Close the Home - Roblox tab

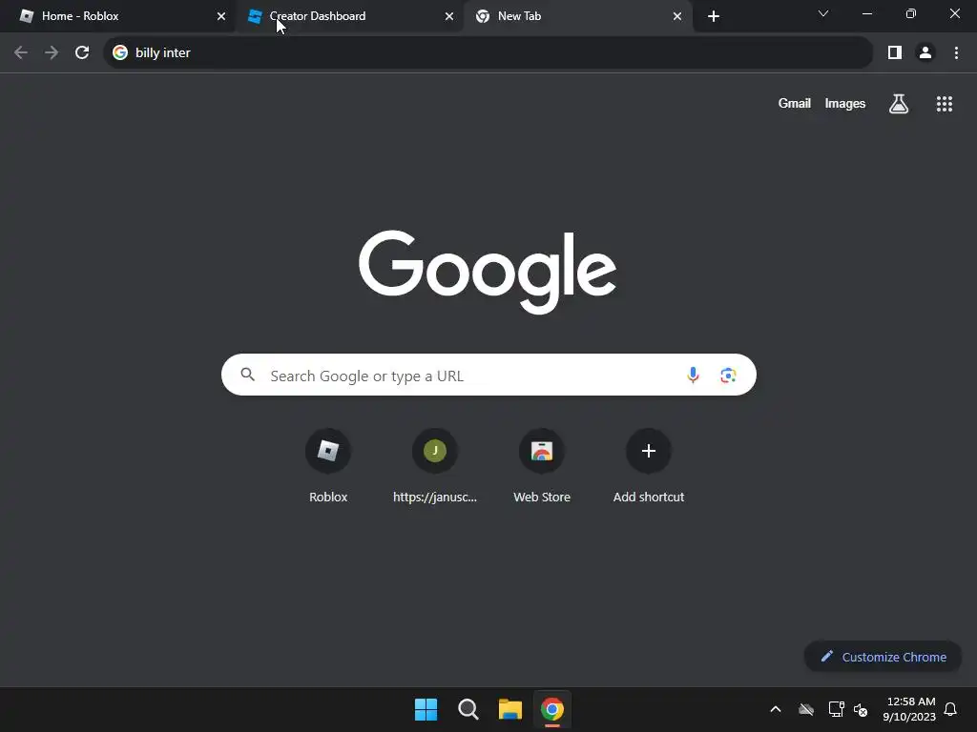click(221, 16)
